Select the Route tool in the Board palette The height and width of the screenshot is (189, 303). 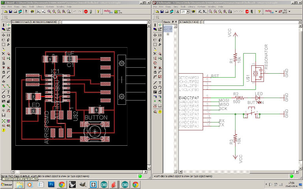tap(4, 86)
